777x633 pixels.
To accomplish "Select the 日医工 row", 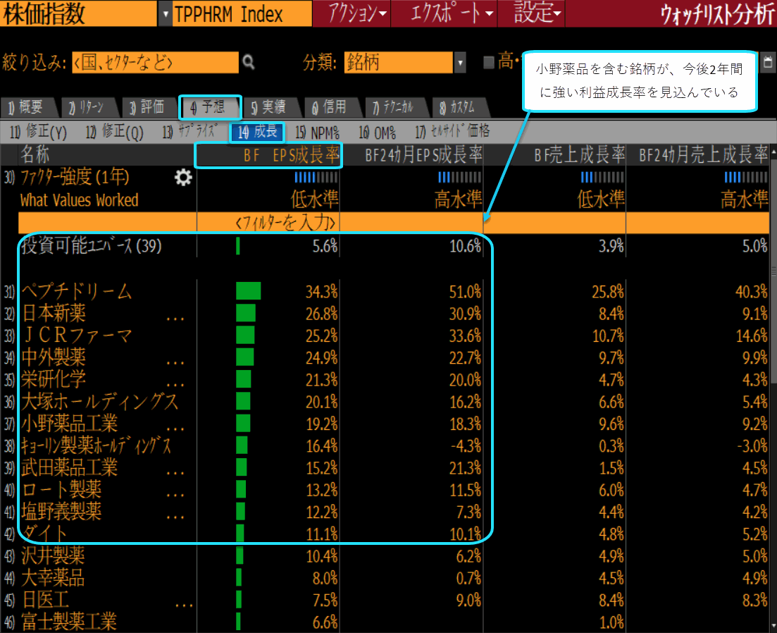I will tap(387, 600).
